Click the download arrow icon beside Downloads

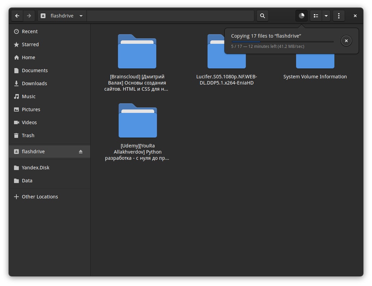(16, 83)
